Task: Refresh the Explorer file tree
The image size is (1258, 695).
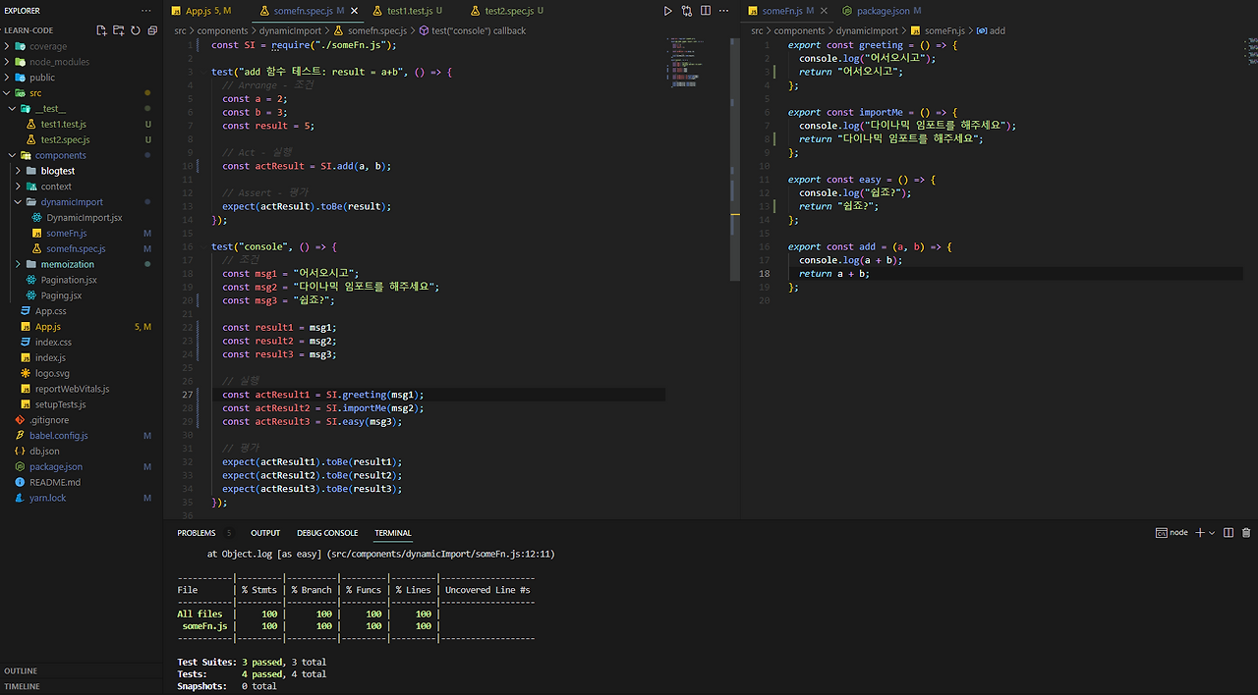Action: click(x=135, y=30)
